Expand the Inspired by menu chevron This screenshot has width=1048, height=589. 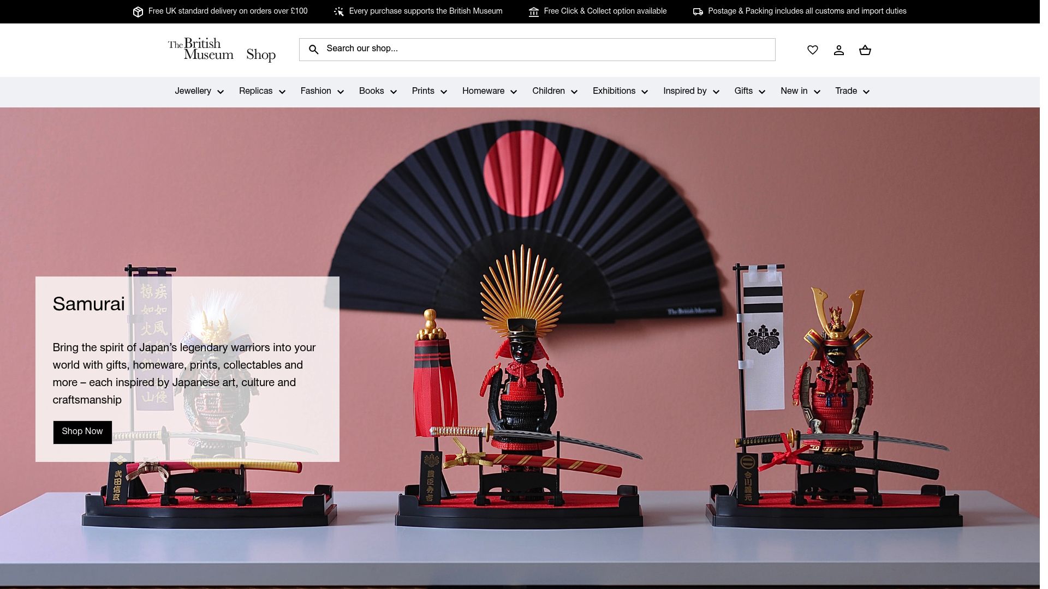click(x=716, y=92)
